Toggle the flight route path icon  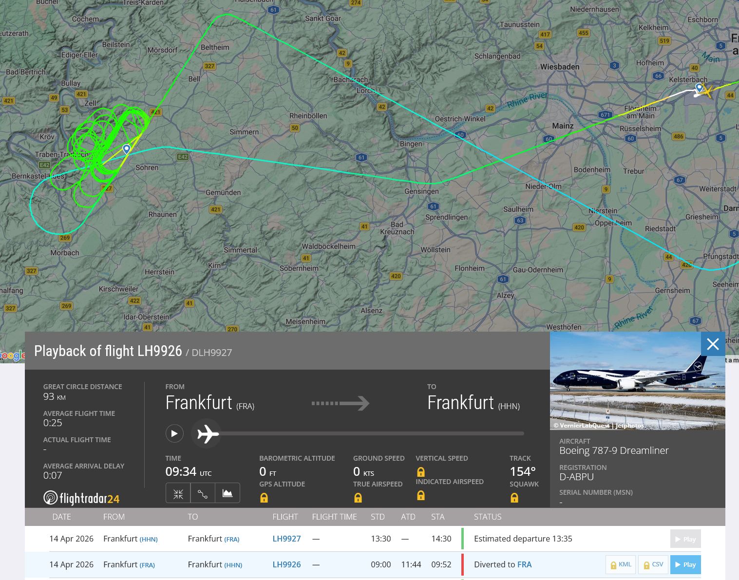[x=203, y=493]
